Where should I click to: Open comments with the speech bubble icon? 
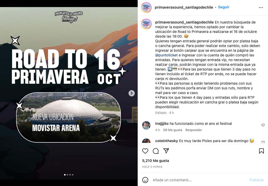coord(156,151)
